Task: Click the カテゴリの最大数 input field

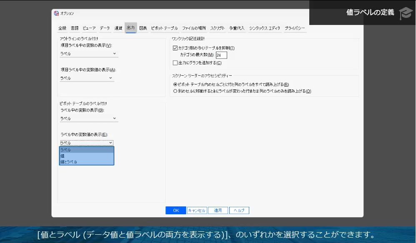Action: coord(221,55)
